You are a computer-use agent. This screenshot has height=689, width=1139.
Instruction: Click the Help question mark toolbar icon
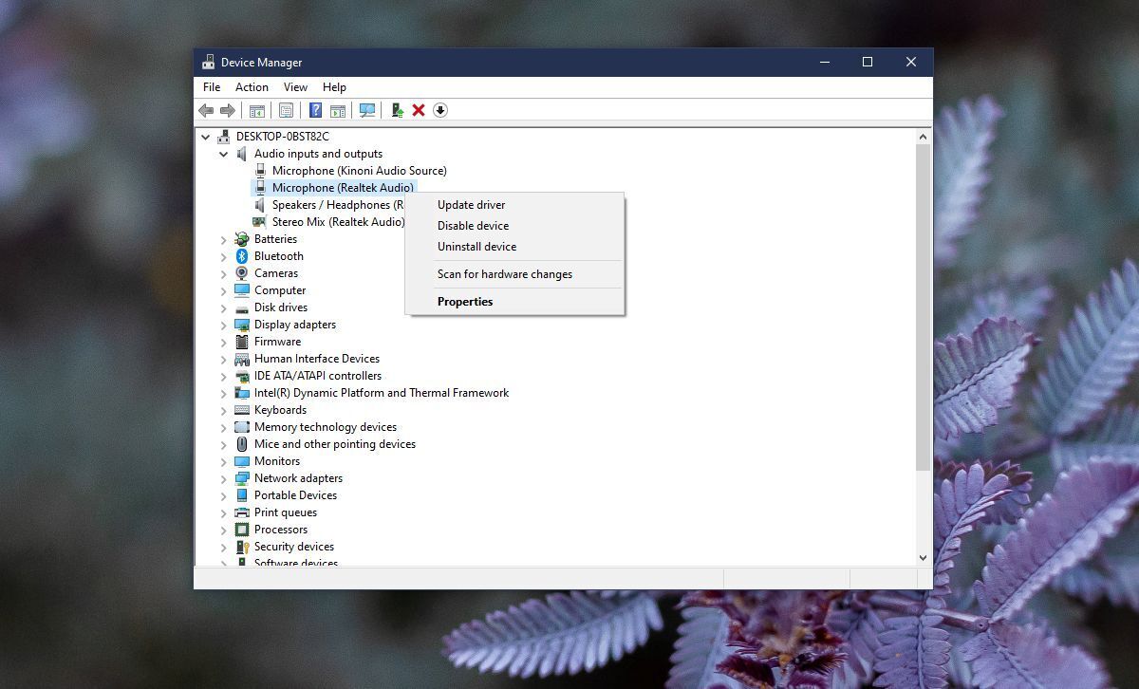tap(315, 110)
